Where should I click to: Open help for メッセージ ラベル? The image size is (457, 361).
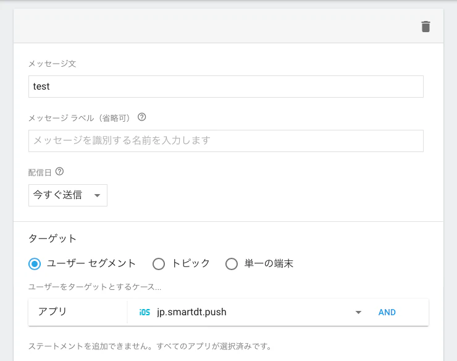click(141, 117)
